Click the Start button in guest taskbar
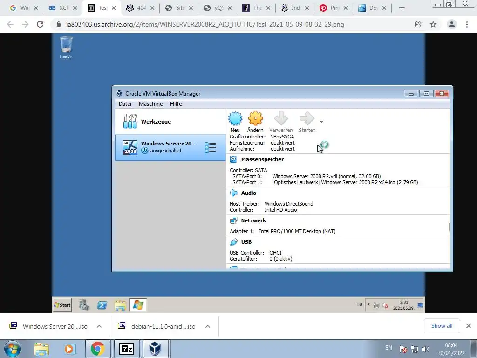Viewport: 477px width, 358px height. 62,305
